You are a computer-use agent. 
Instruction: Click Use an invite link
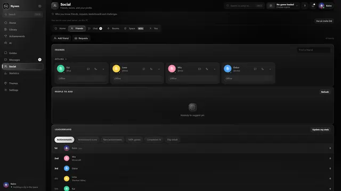324,21
